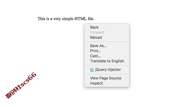Click the word "This" starting the sentence
This screenshot has width=172, height=107.
[x=41, y=19]
